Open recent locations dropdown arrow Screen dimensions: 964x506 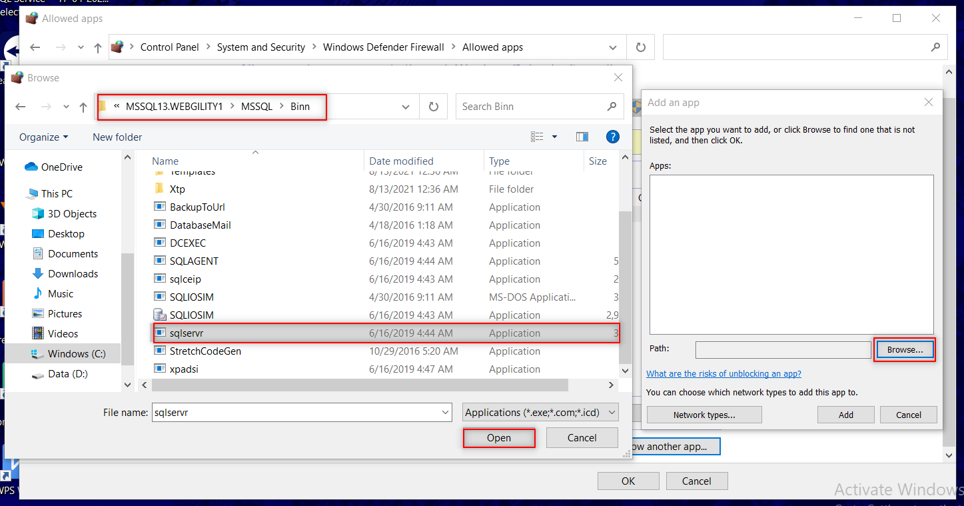tap(66, 107)
